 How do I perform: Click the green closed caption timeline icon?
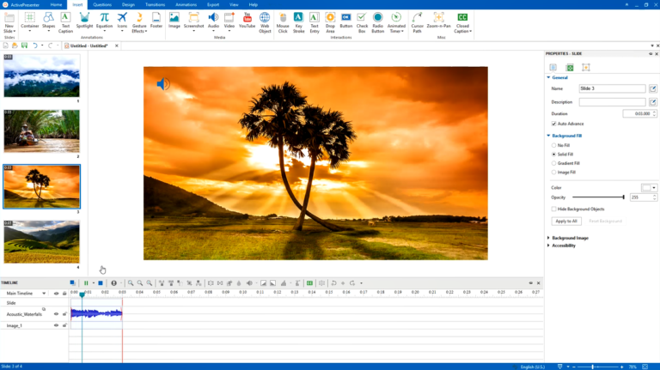309,283
